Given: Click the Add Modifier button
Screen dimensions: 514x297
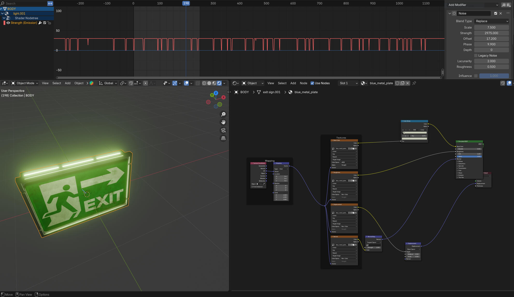Looking at the screenshot, I should point(473,5).
